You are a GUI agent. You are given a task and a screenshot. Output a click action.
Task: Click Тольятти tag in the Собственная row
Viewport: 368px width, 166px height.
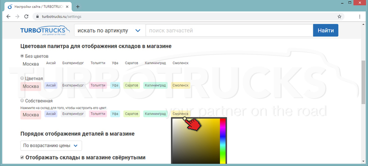[98, 114]
